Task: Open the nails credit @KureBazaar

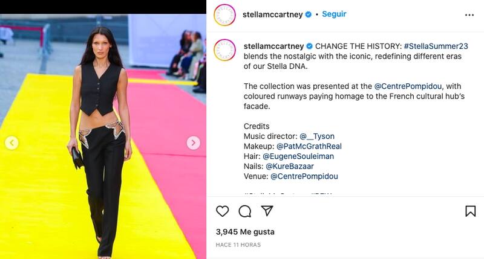Action: click(x=290, y=166)
